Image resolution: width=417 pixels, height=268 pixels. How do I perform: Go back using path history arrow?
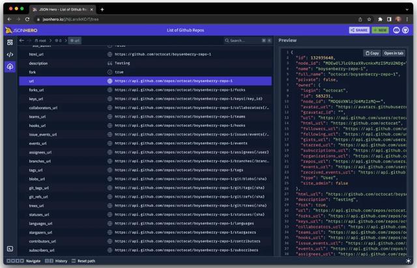tap(22, 40)
